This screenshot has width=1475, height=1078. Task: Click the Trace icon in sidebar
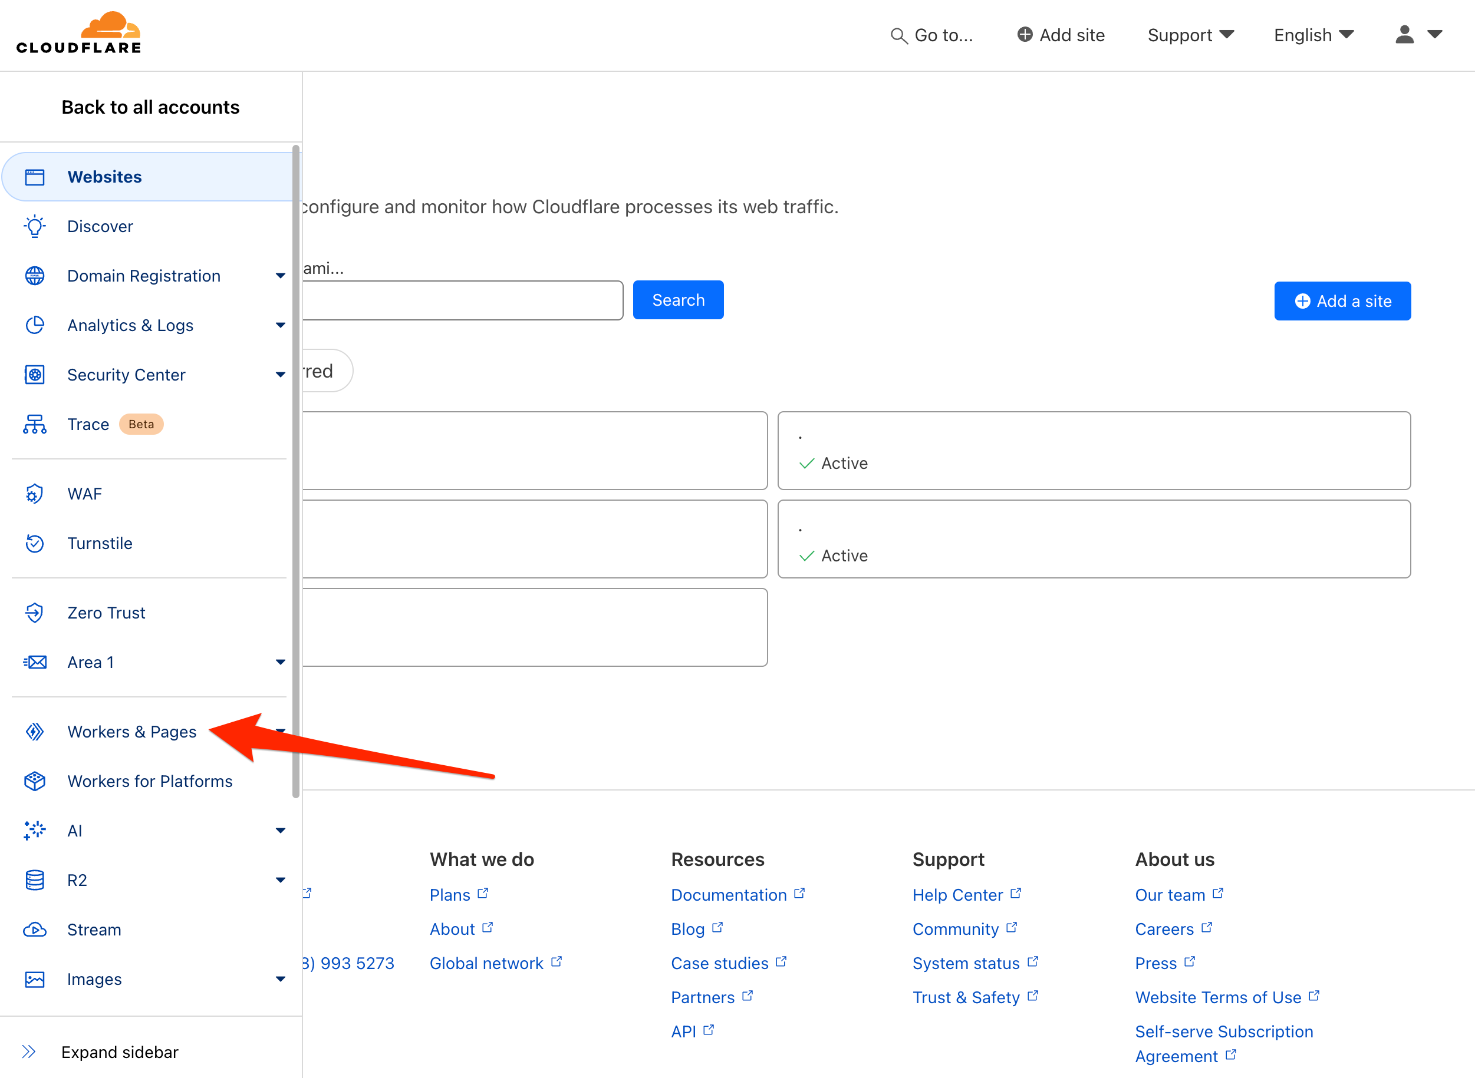(34, 424)
